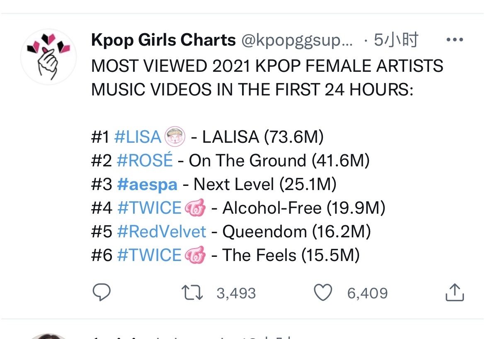The height and width of the screenshot is (339, 485).
Task: Select the #RedVelvet hashtag
Action: pyautogui.click(x=162, y=232)
